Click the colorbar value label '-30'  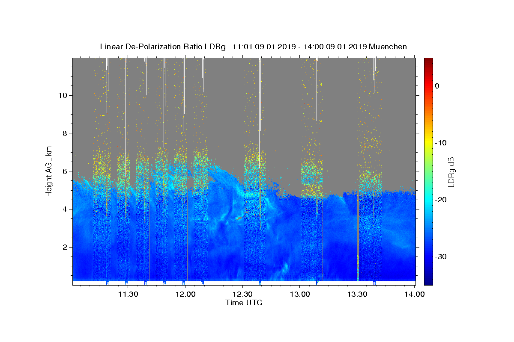[441, 256]
